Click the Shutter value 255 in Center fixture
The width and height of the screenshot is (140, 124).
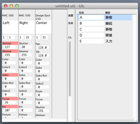(43, 111)
